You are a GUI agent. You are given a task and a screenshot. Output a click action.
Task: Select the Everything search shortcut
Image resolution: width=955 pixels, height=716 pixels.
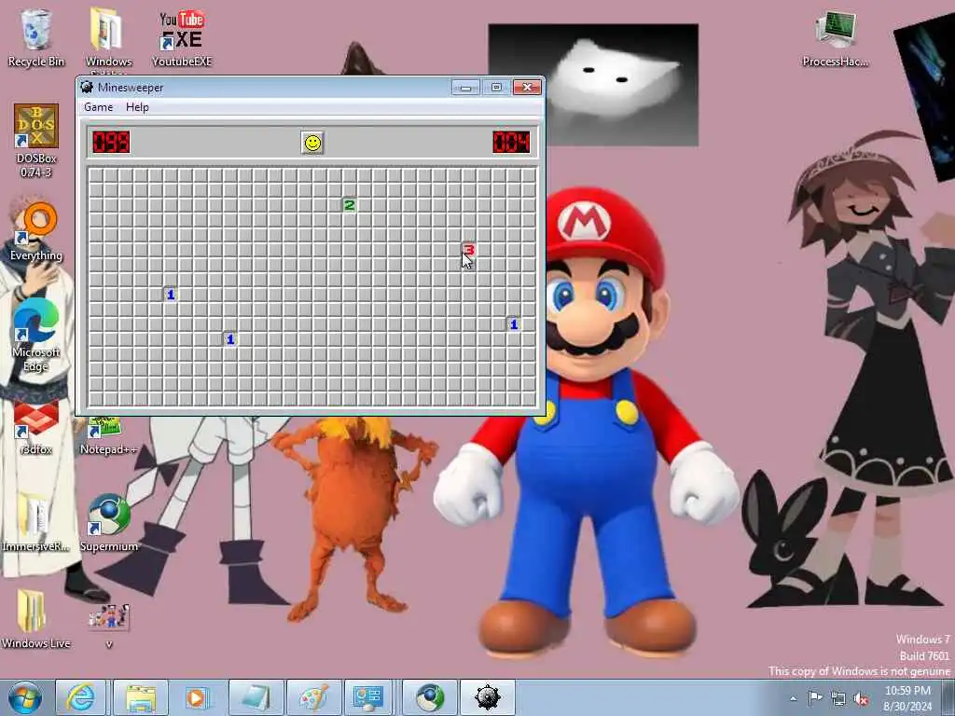click(36, 231)
